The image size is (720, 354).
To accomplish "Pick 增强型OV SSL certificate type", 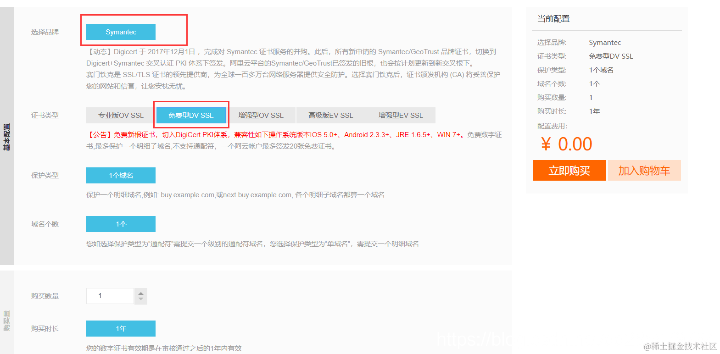I will 261,116.
